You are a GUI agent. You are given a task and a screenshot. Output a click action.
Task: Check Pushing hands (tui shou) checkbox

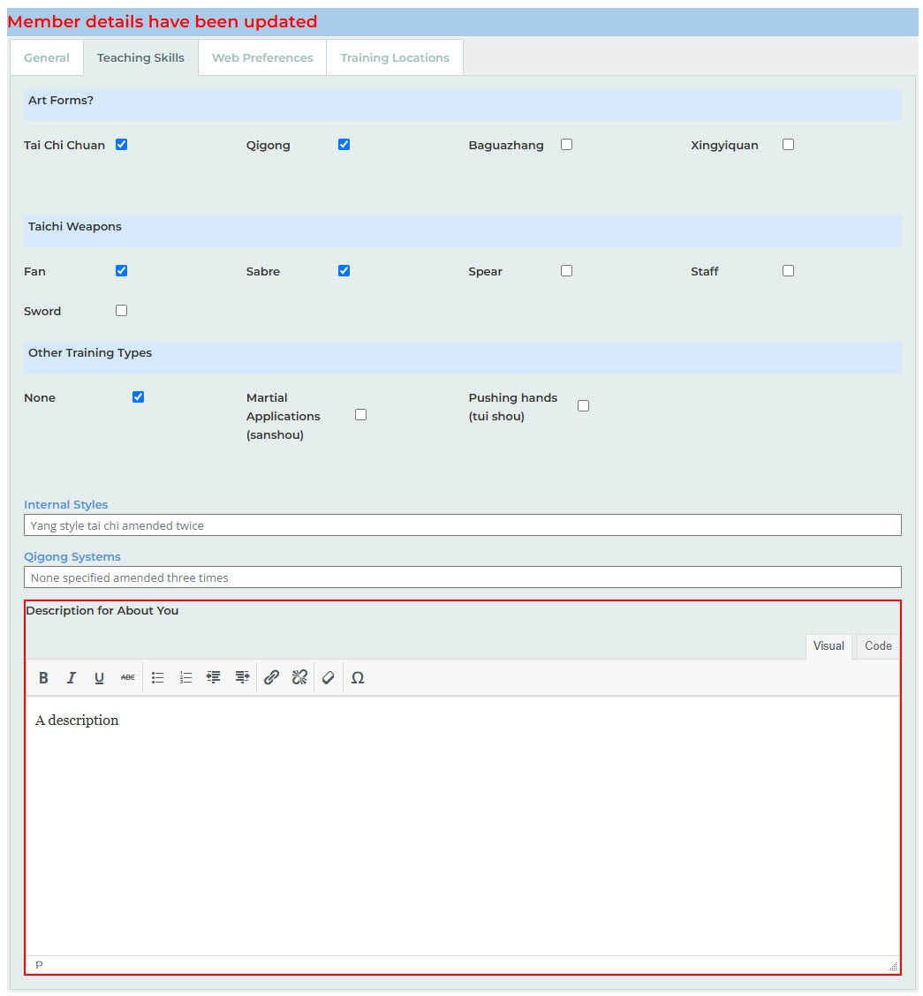(x=583, y=406)
